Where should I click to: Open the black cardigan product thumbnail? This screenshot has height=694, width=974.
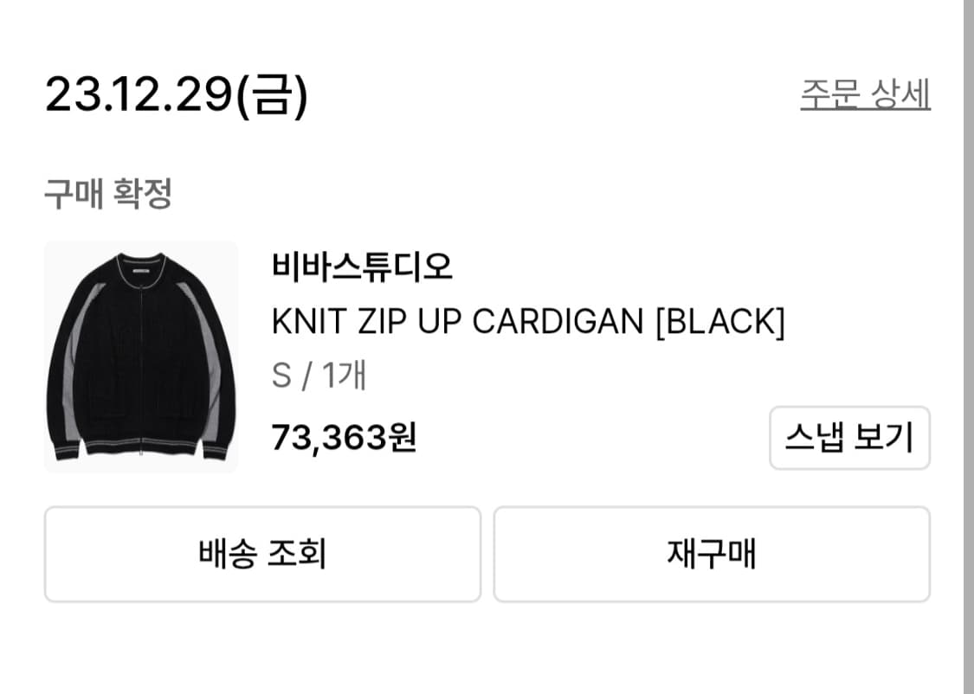141,357
